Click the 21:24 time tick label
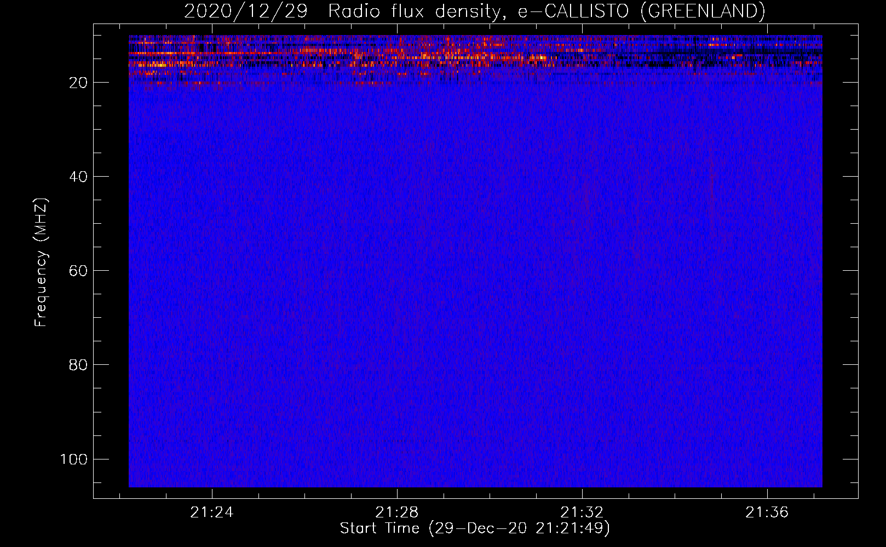886x547 pixels. pos(212,512)
